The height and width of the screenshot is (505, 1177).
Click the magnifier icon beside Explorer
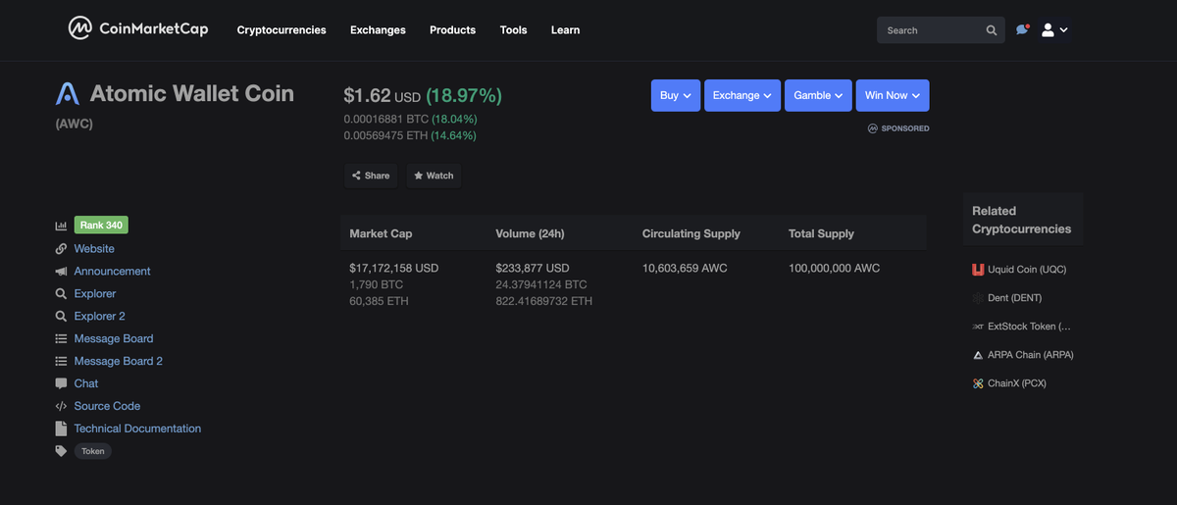pos(61,294)
